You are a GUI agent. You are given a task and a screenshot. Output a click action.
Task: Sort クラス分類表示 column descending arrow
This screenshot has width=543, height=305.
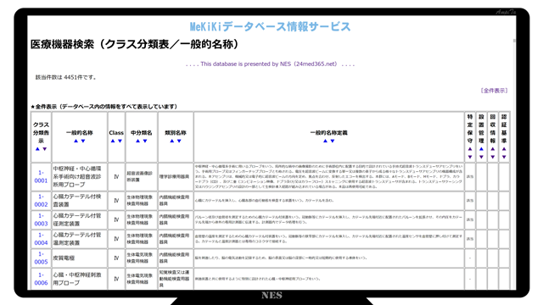[45, 149]
